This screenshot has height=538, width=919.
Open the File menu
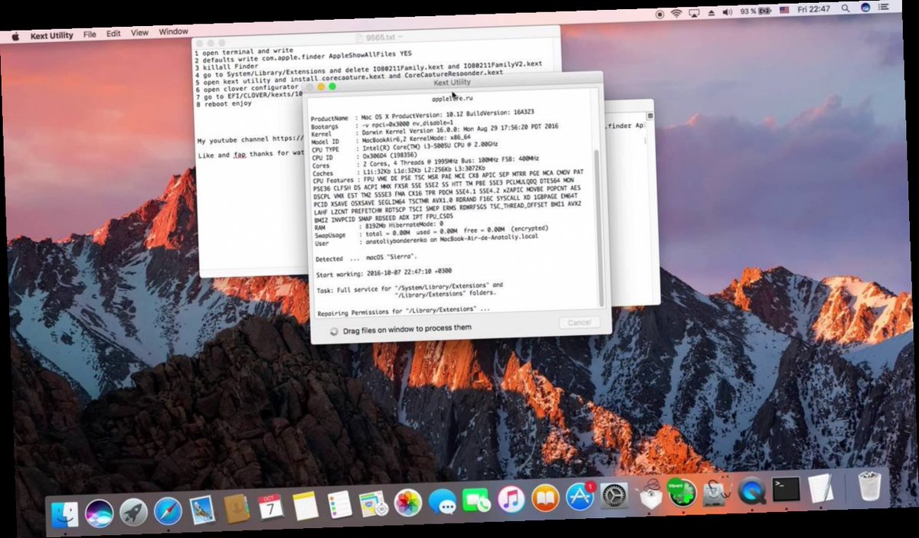[90, 34]
